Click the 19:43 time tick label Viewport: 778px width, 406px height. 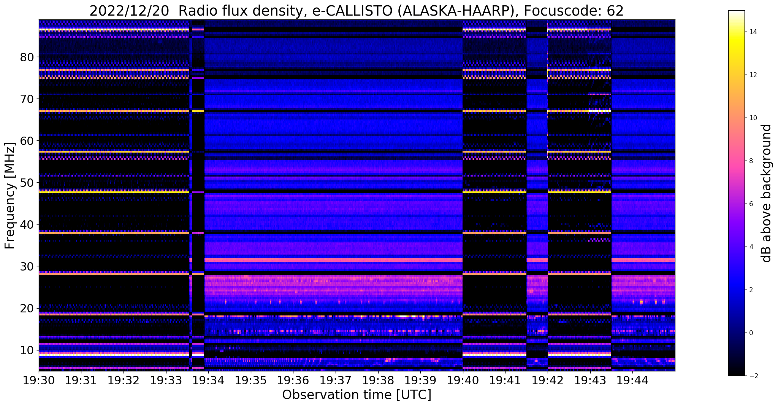590,380
